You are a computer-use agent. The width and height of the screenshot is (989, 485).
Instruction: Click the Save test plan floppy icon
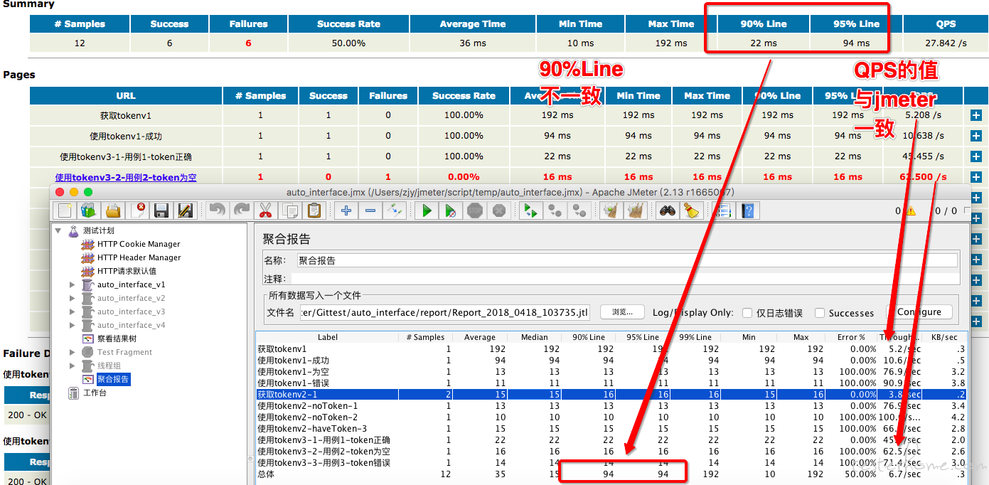[161, 210]
